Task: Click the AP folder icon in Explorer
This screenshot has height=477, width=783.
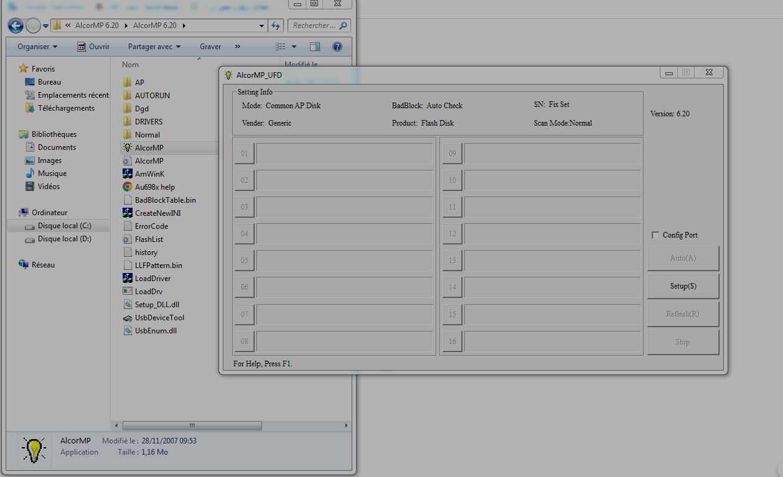Action: tap(128, 82)
